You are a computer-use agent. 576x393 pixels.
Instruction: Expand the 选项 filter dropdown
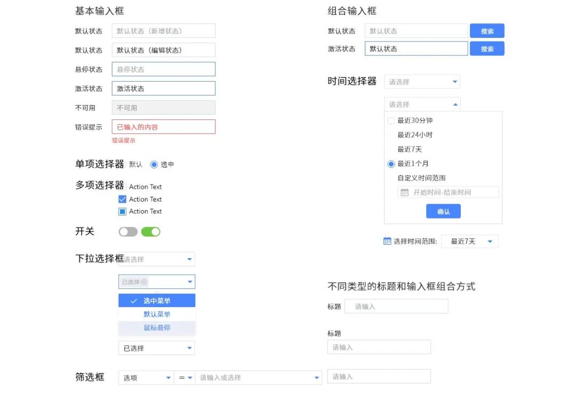(146, 378)
